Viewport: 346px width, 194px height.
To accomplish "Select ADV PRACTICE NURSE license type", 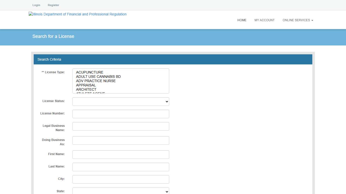I will click(x=96, y=81).
